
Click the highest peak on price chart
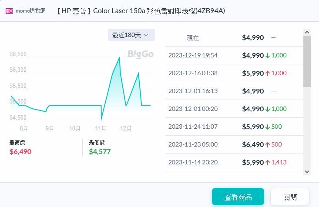click(119, 57)
